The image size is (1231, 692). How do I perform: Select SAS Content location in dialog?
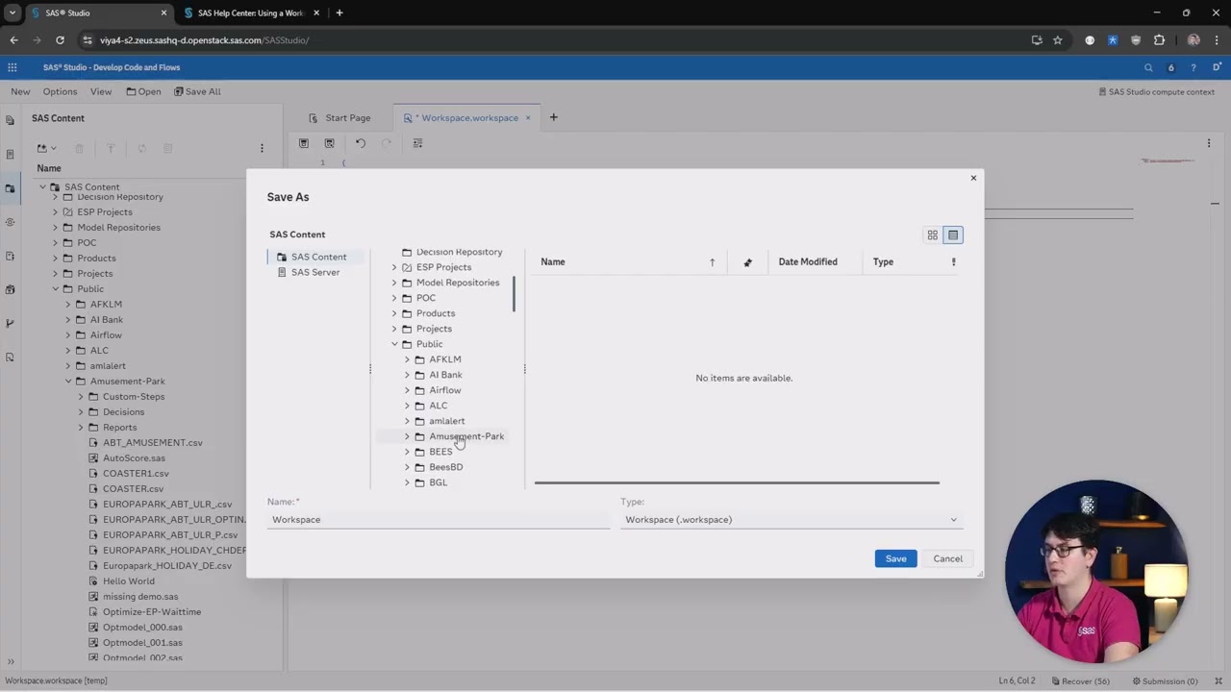click(318, 257)
